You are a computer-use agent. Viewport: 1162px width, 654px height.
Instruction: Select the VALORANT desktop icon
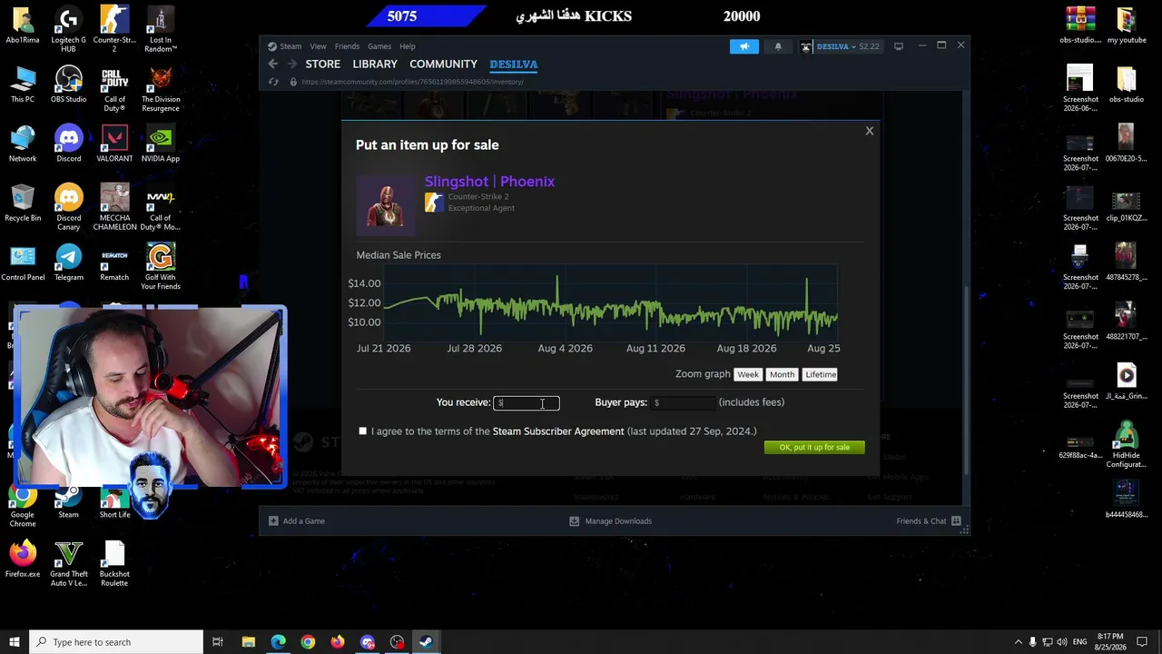click(114, 144)
